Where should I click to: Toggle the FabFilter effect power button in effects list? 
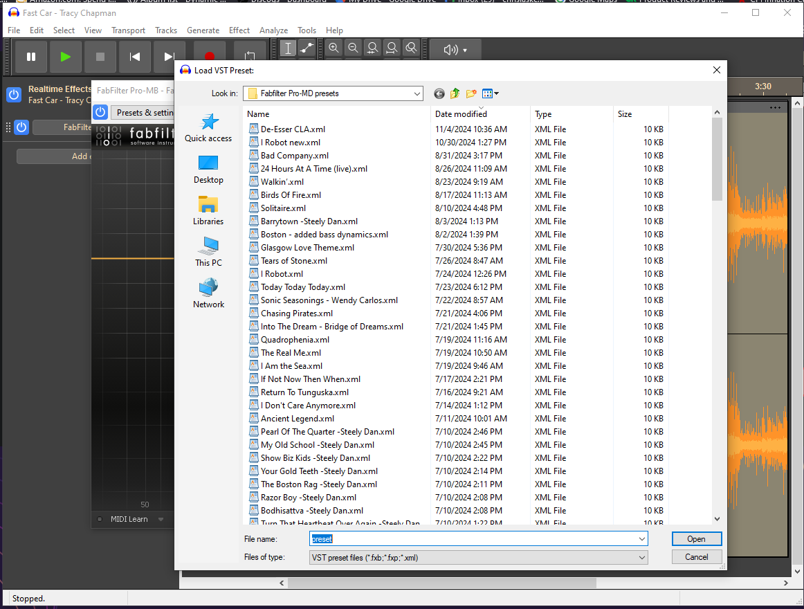pos(21,127)
